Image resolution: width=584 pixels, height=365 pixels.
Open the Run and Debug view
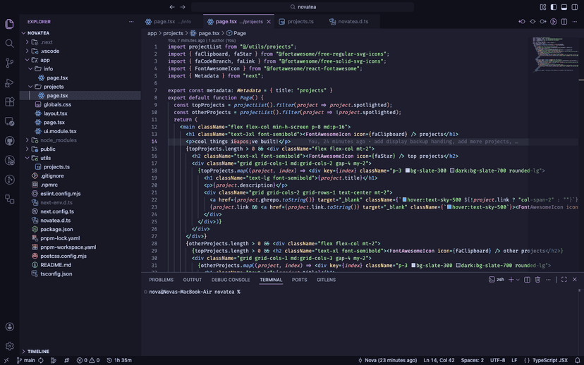click(x=9, y=83)
